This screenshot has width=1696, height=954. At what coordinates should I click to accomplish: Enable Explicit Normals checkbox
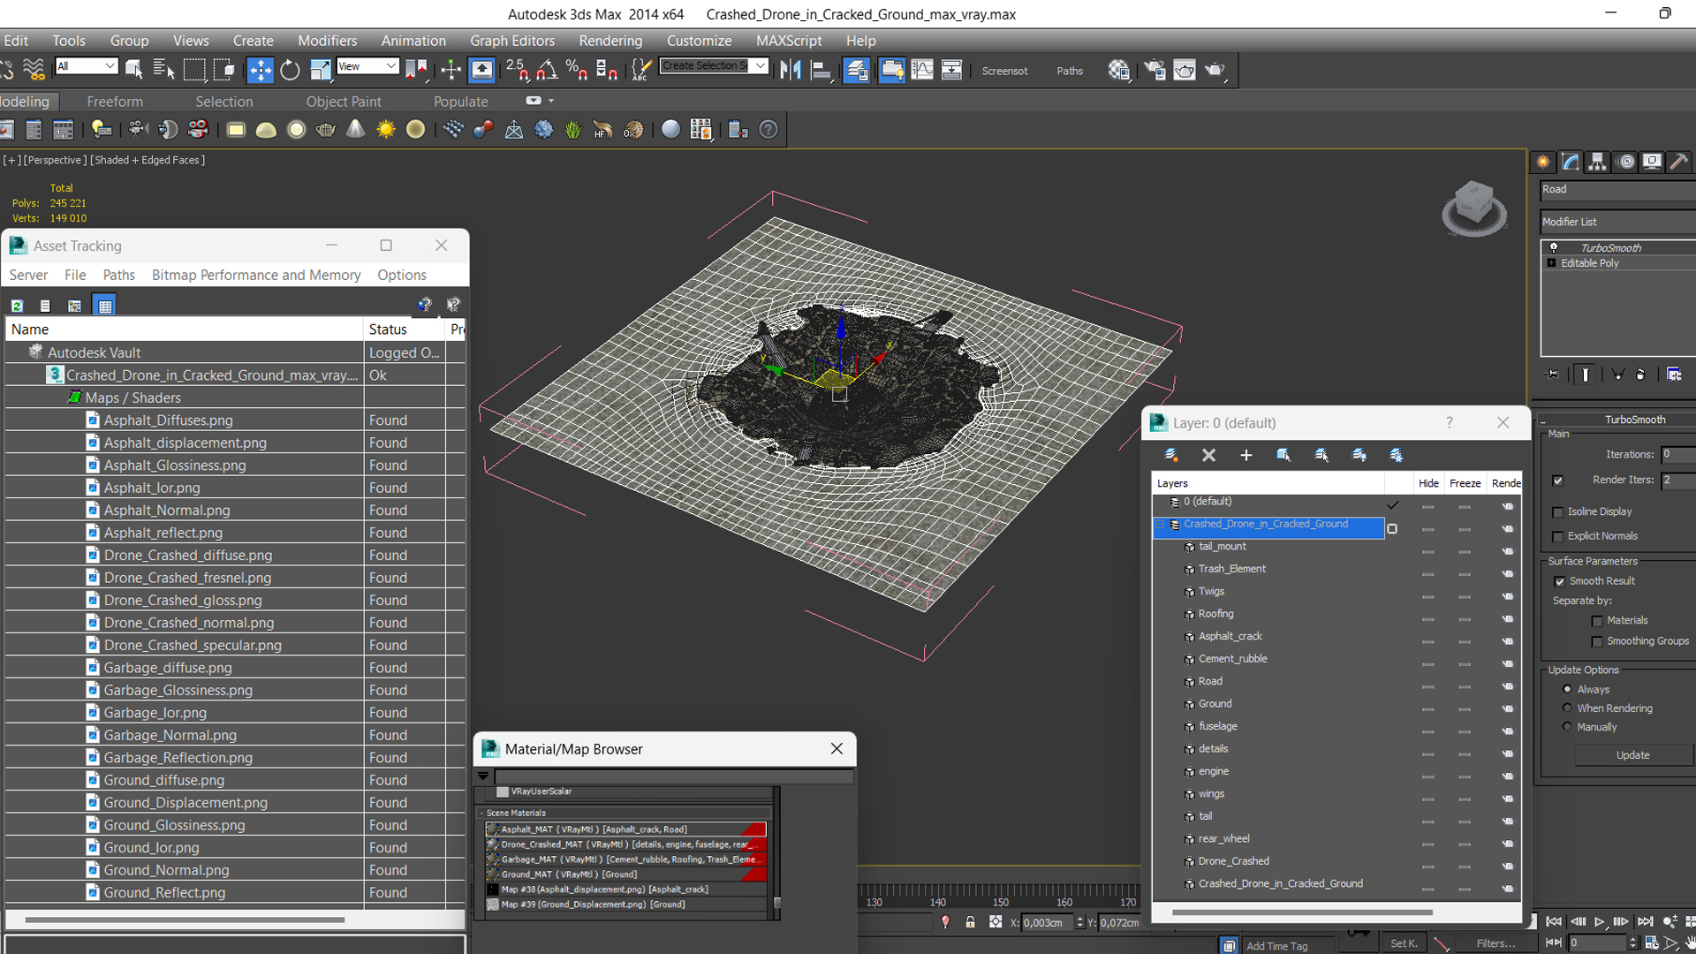[x=1557, y=536]
